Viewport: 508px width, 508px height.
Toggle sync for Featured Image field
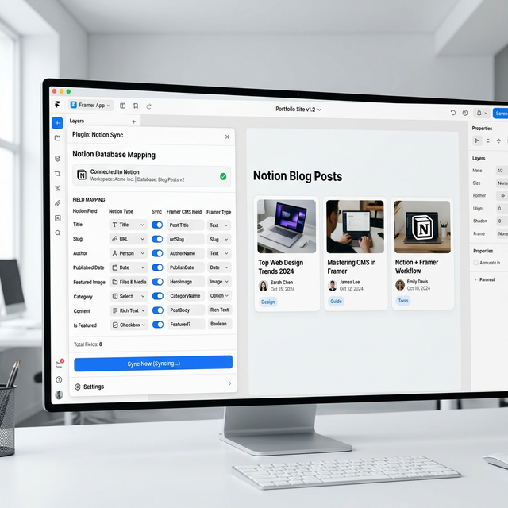[158, 282]
